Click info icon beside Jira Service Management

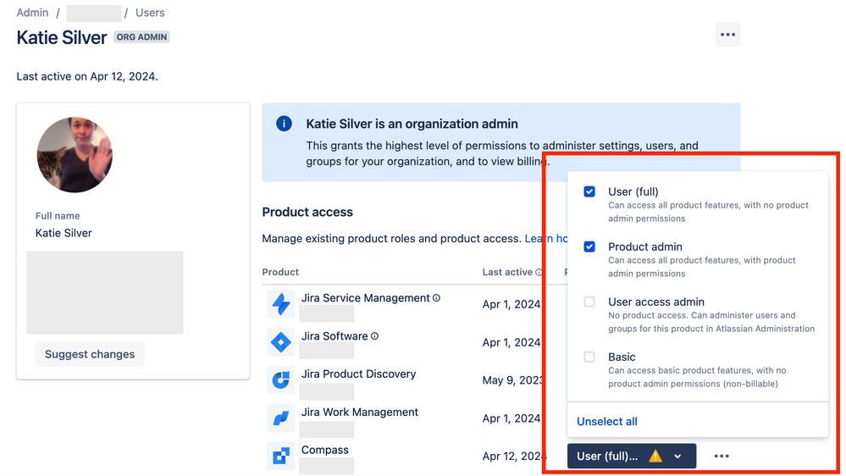coord(436,298)
